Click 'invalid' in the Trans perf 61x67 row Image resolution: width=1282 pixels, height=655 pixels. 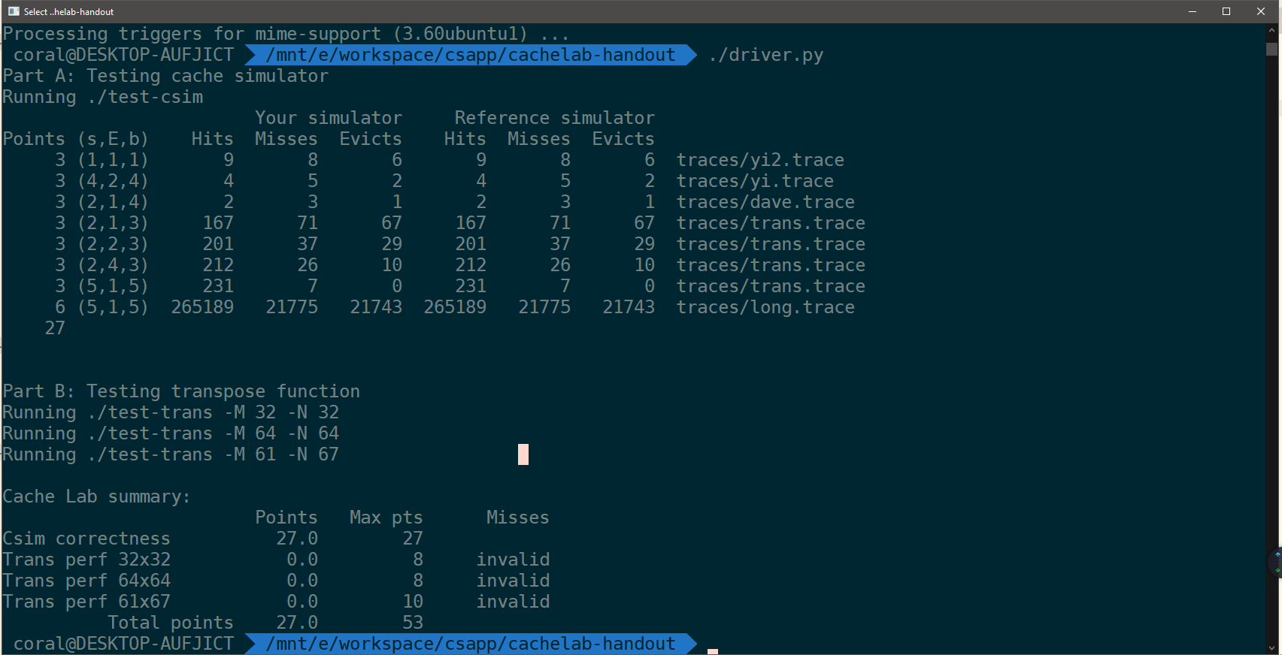[513, 602]
